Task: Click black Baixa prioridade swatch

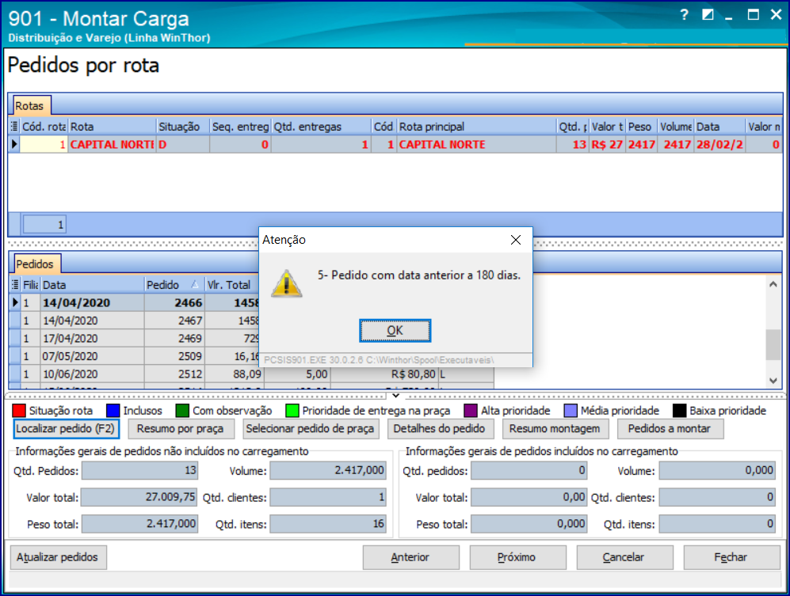Action: [679, 411]
